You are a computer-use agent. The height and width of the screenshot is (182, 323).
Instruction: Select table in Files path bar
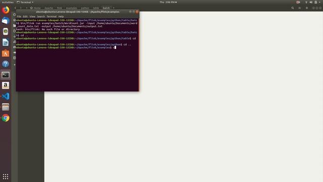(x=96, y=8)
